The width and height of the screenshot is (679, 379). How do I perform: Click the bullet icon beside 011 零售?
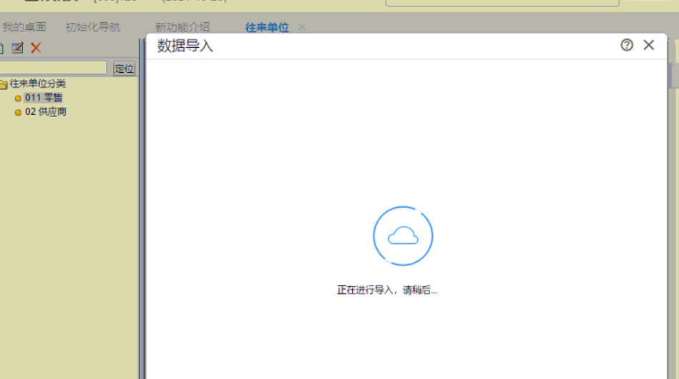(18, 98)
